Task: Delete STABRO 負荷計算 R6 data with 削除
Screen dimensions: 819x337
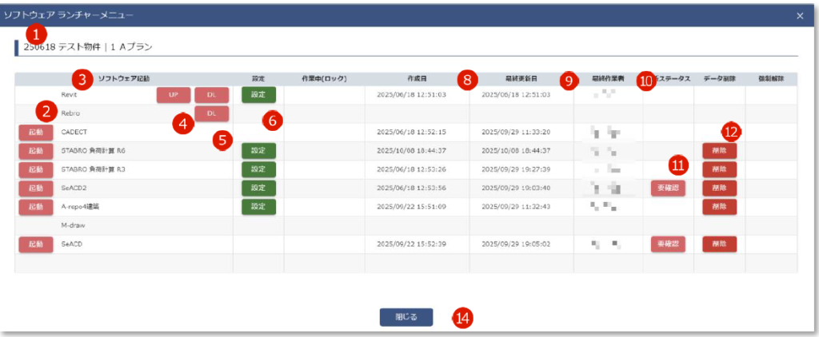Action: (x=719, y=151)
